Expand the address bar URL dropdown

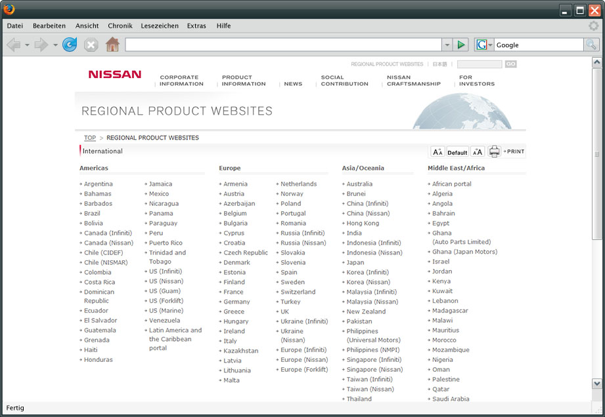tap(447, 45)
